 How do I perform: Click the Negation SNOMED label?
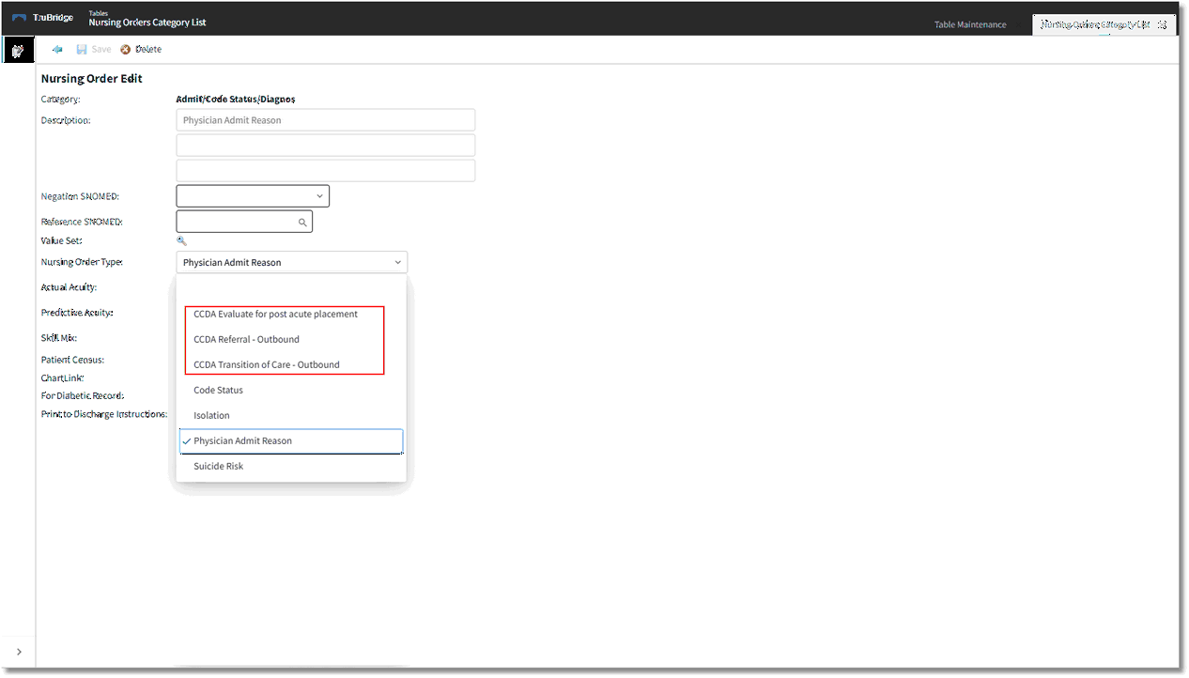(x=80, y=196)
